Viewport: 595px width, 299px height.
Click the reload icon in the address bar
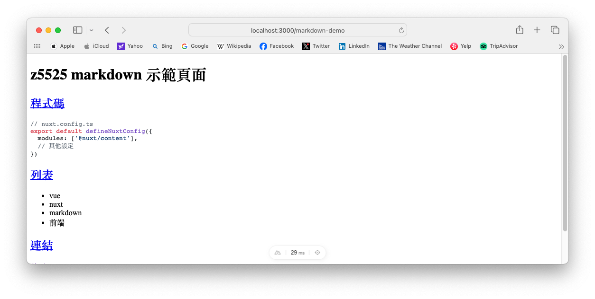click(401, 29)
